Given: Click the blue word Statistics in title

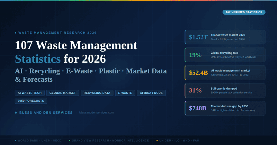Looking at the screenshot, I should [x=38, y=59].
